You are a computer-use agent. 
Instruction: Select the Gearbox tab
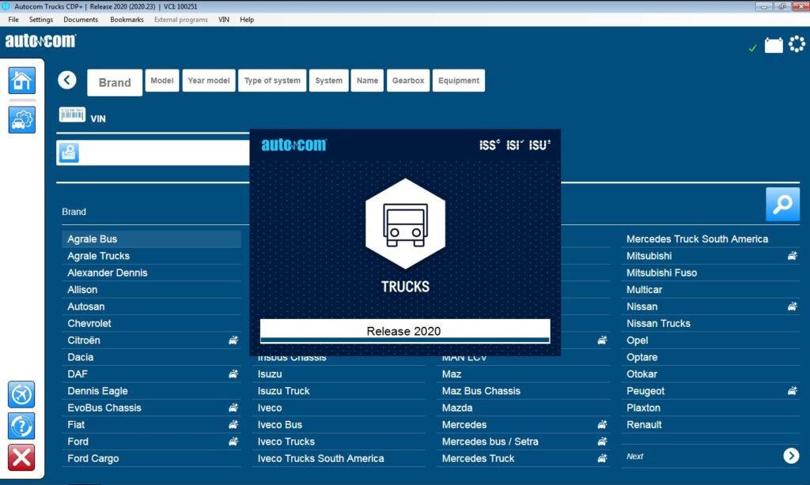[x=408, y=81]
